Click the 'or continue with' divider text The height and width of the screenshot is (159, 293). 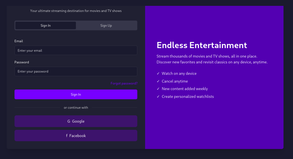pyautogui.click(x=76, y=108)
